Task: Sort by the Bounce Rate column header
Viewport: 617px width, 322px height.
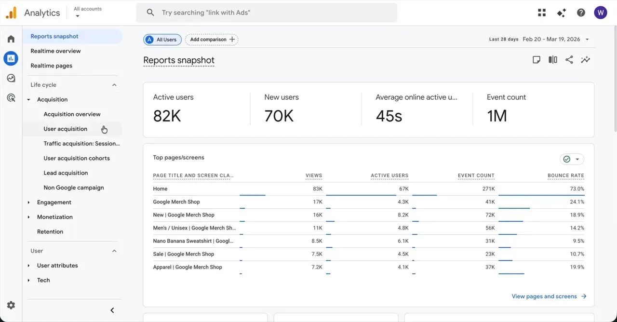Action: click(x=566, y=175)
